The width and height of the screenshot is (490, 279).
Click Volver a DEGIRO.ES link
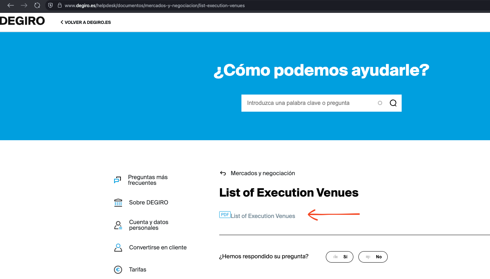86,22
